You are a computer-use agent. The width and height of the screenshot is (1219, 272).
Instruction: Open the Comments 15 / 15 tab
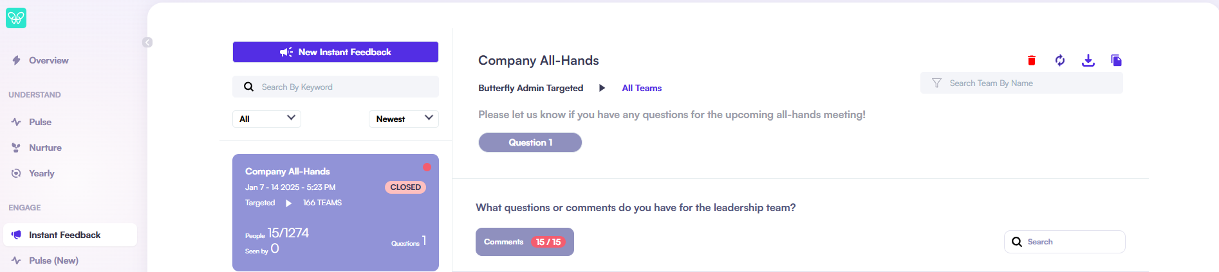[x=525, y=242]
